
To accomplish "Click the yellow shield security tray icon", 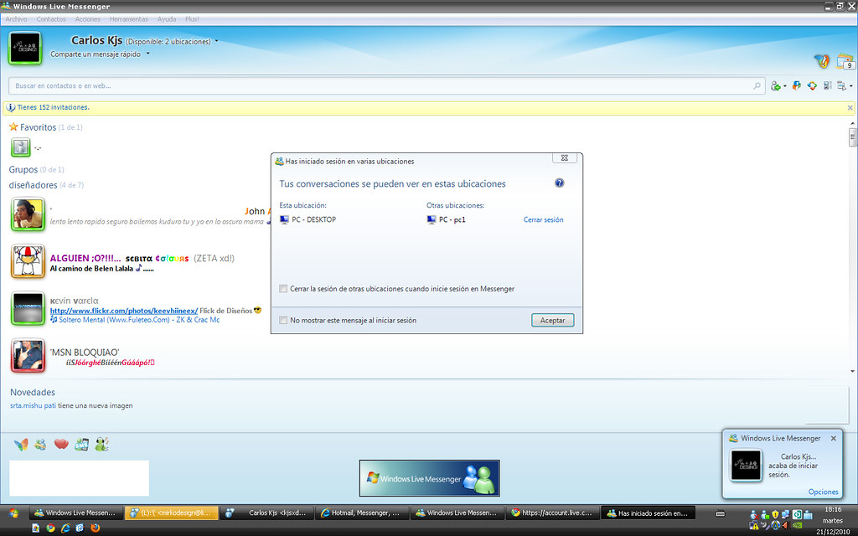I will 775,514.
